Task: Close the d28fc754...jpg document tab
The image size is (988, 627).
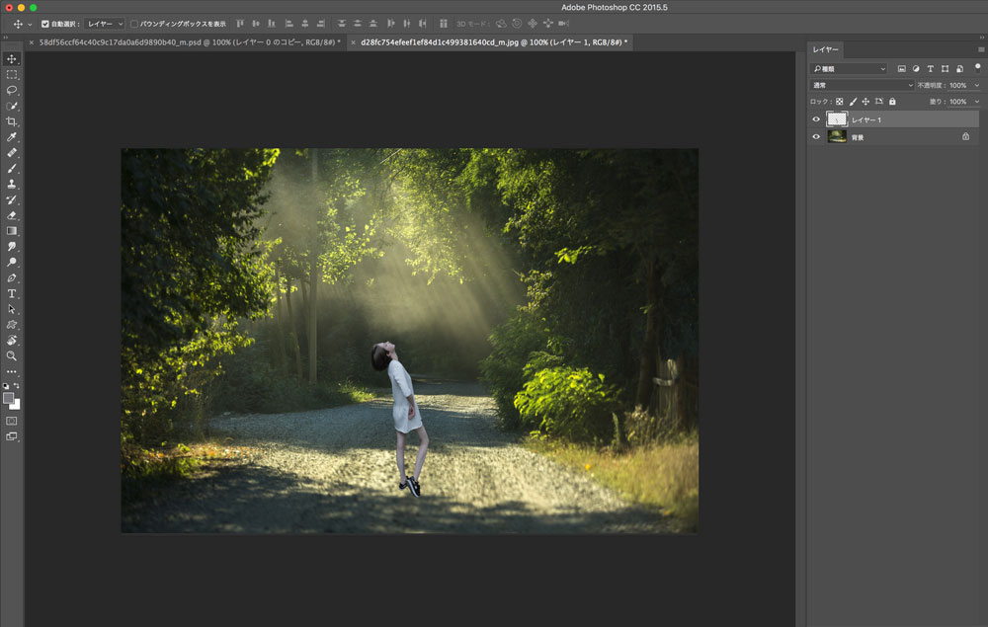Action: tap(354, 42)
